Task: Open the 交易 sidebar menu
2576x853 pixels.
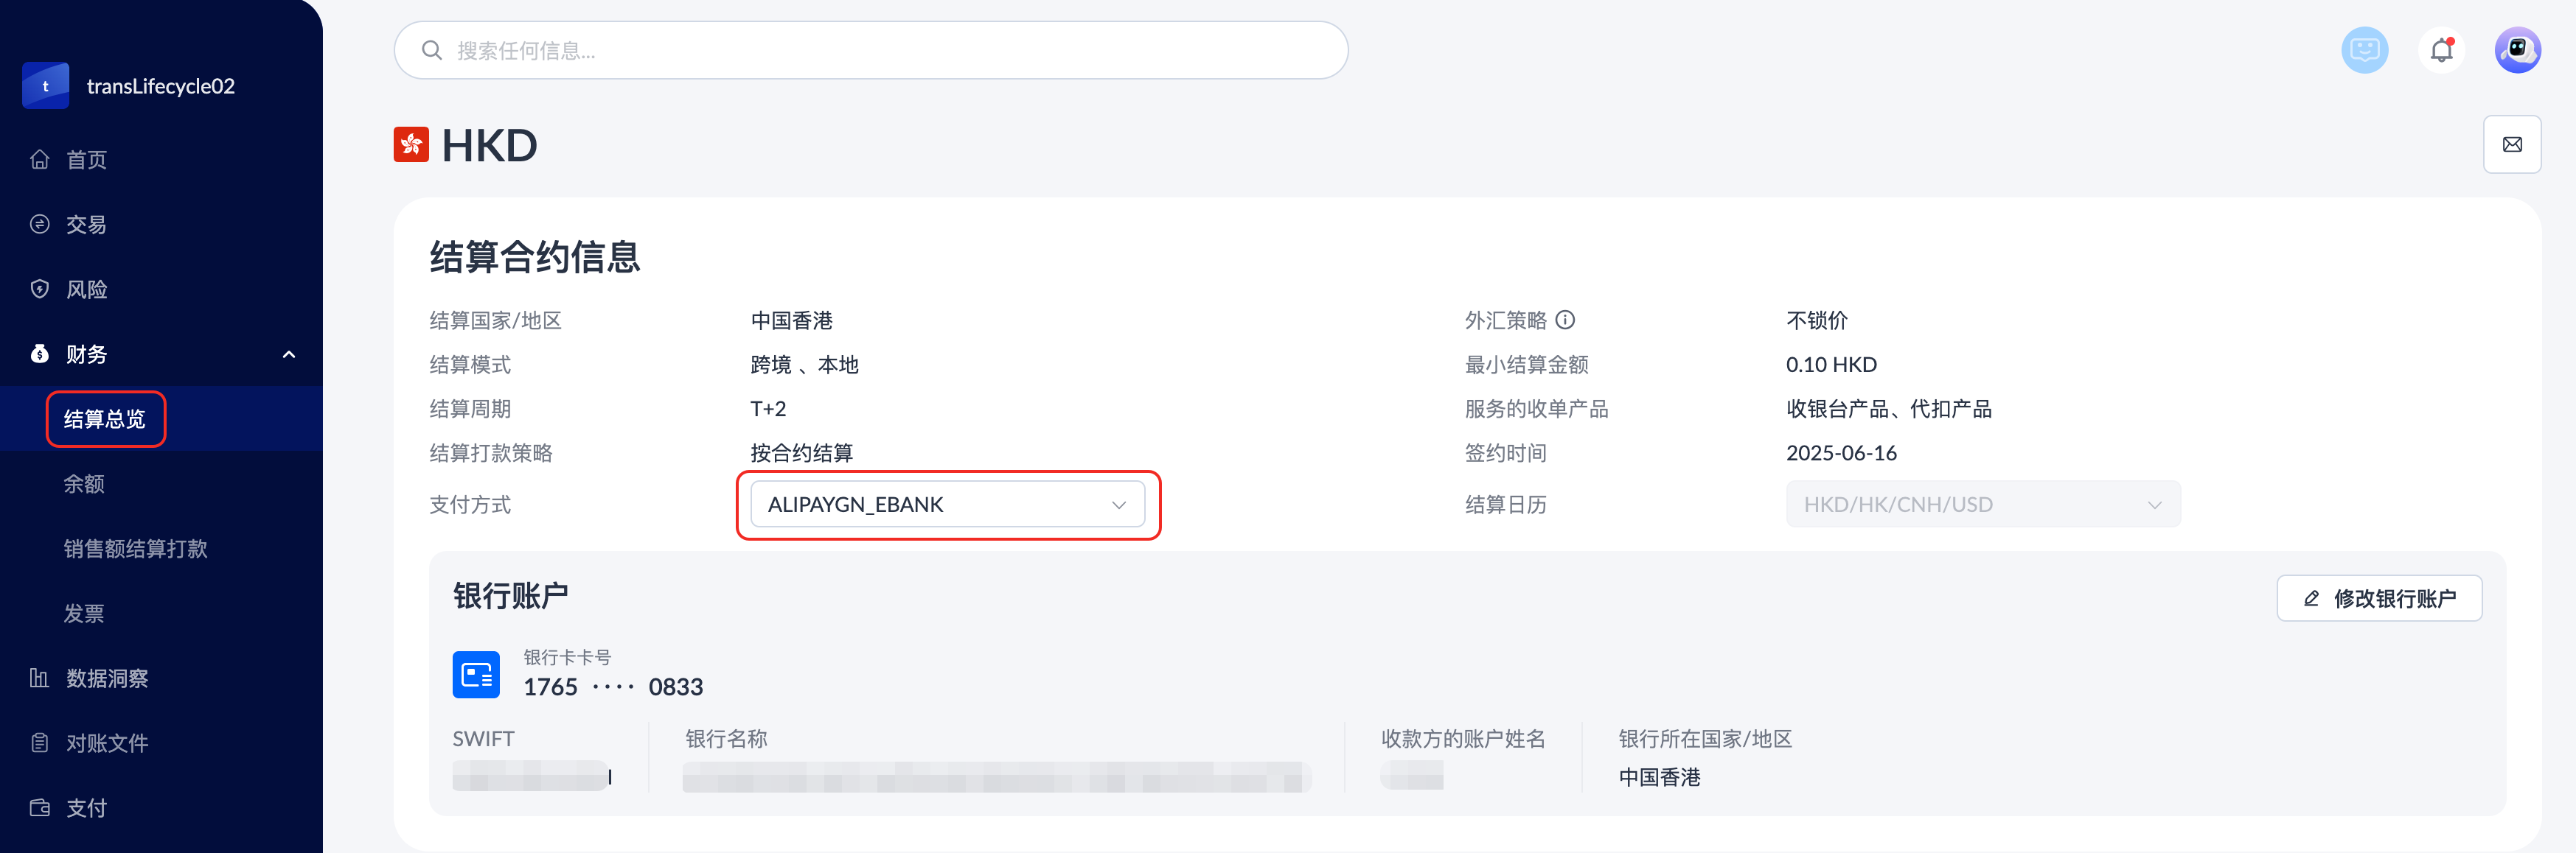Action: (86, 225)
